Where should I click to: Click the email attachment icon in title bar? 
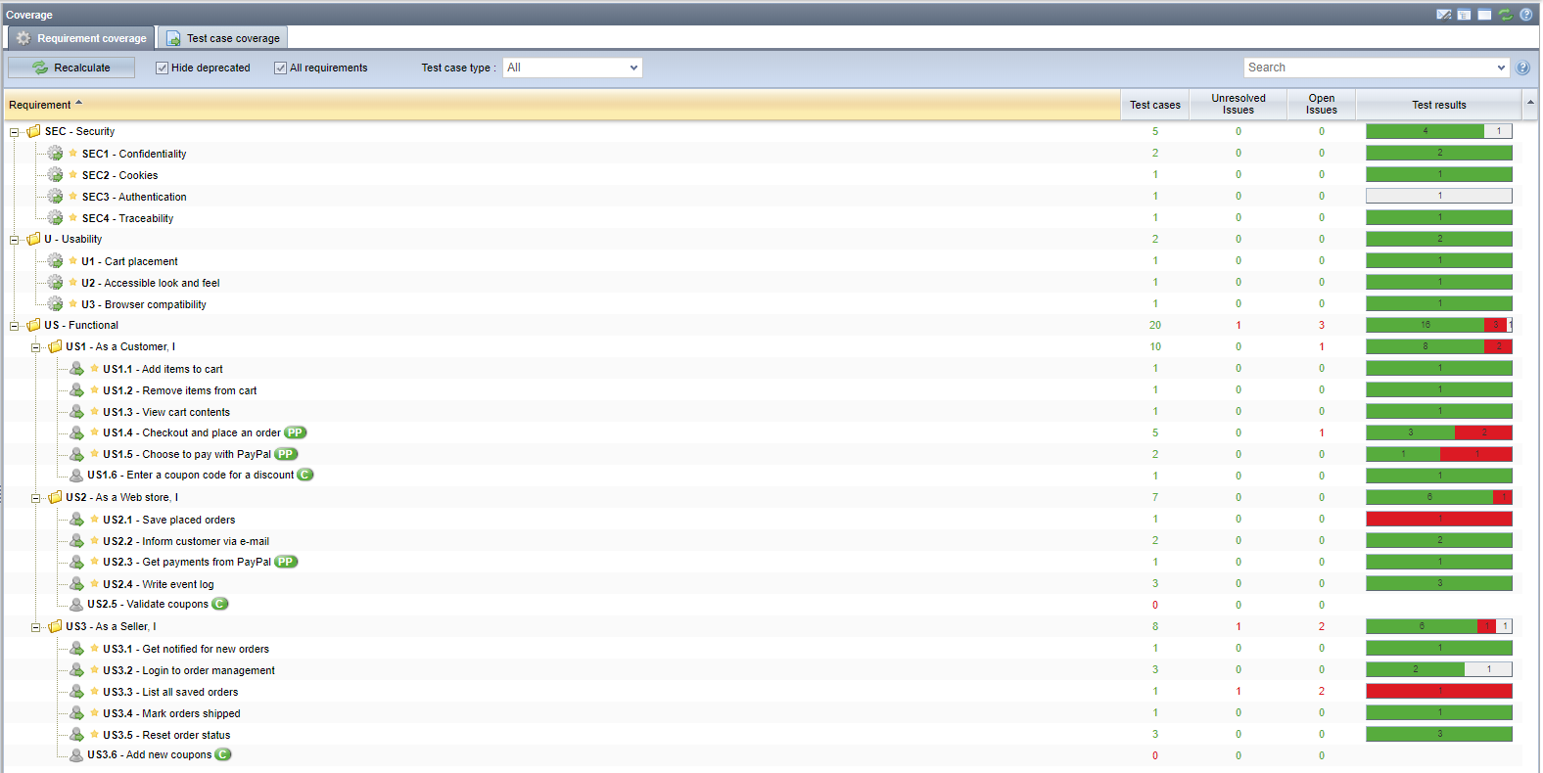tap(1444, 15)
